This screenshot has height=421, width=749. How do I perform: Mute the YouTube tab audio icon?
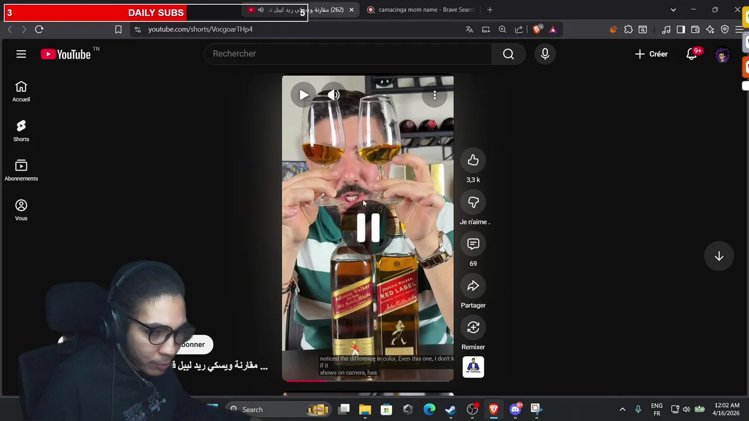coord(261,10)
